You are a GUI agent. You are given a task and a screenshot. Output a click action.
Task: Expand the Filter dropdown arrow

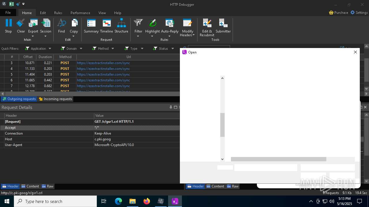click(138, 36)
